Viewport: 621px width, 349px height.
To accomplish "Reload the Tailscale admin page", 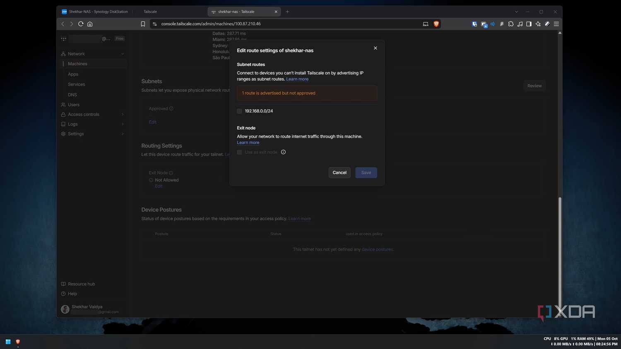I will (x=81, y=24).
